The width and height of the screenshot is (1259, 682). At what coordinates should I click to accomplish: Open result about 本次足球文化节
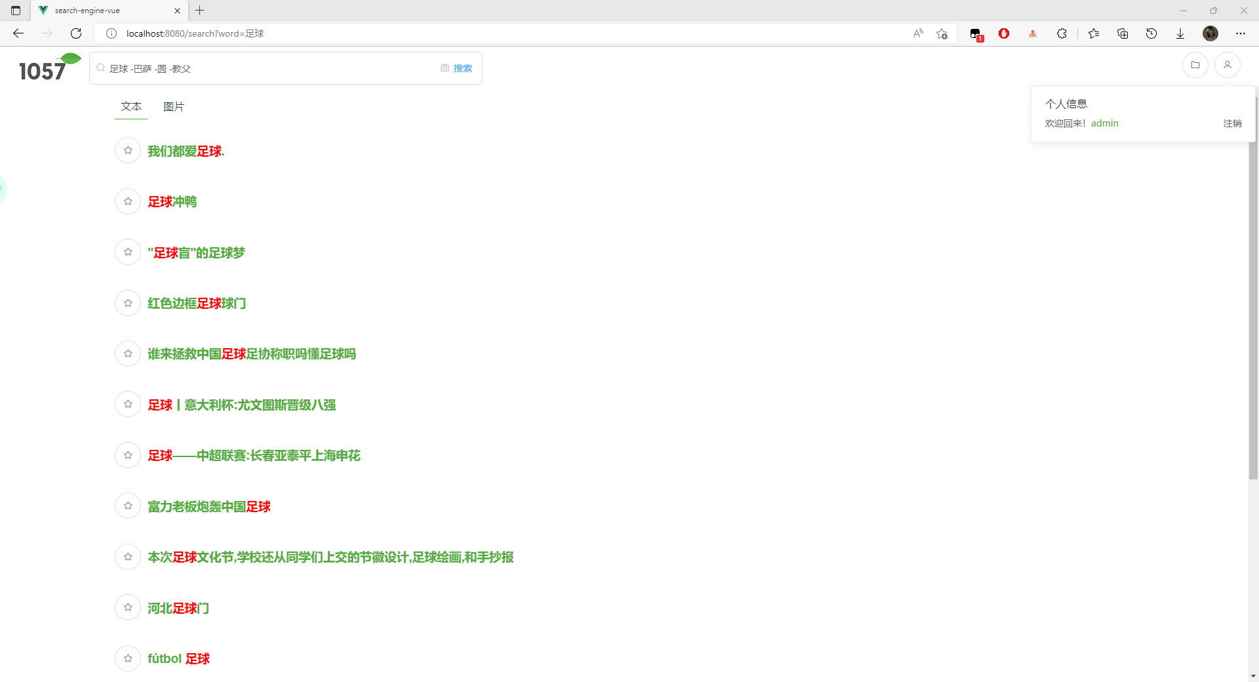[x=331, y=557]
